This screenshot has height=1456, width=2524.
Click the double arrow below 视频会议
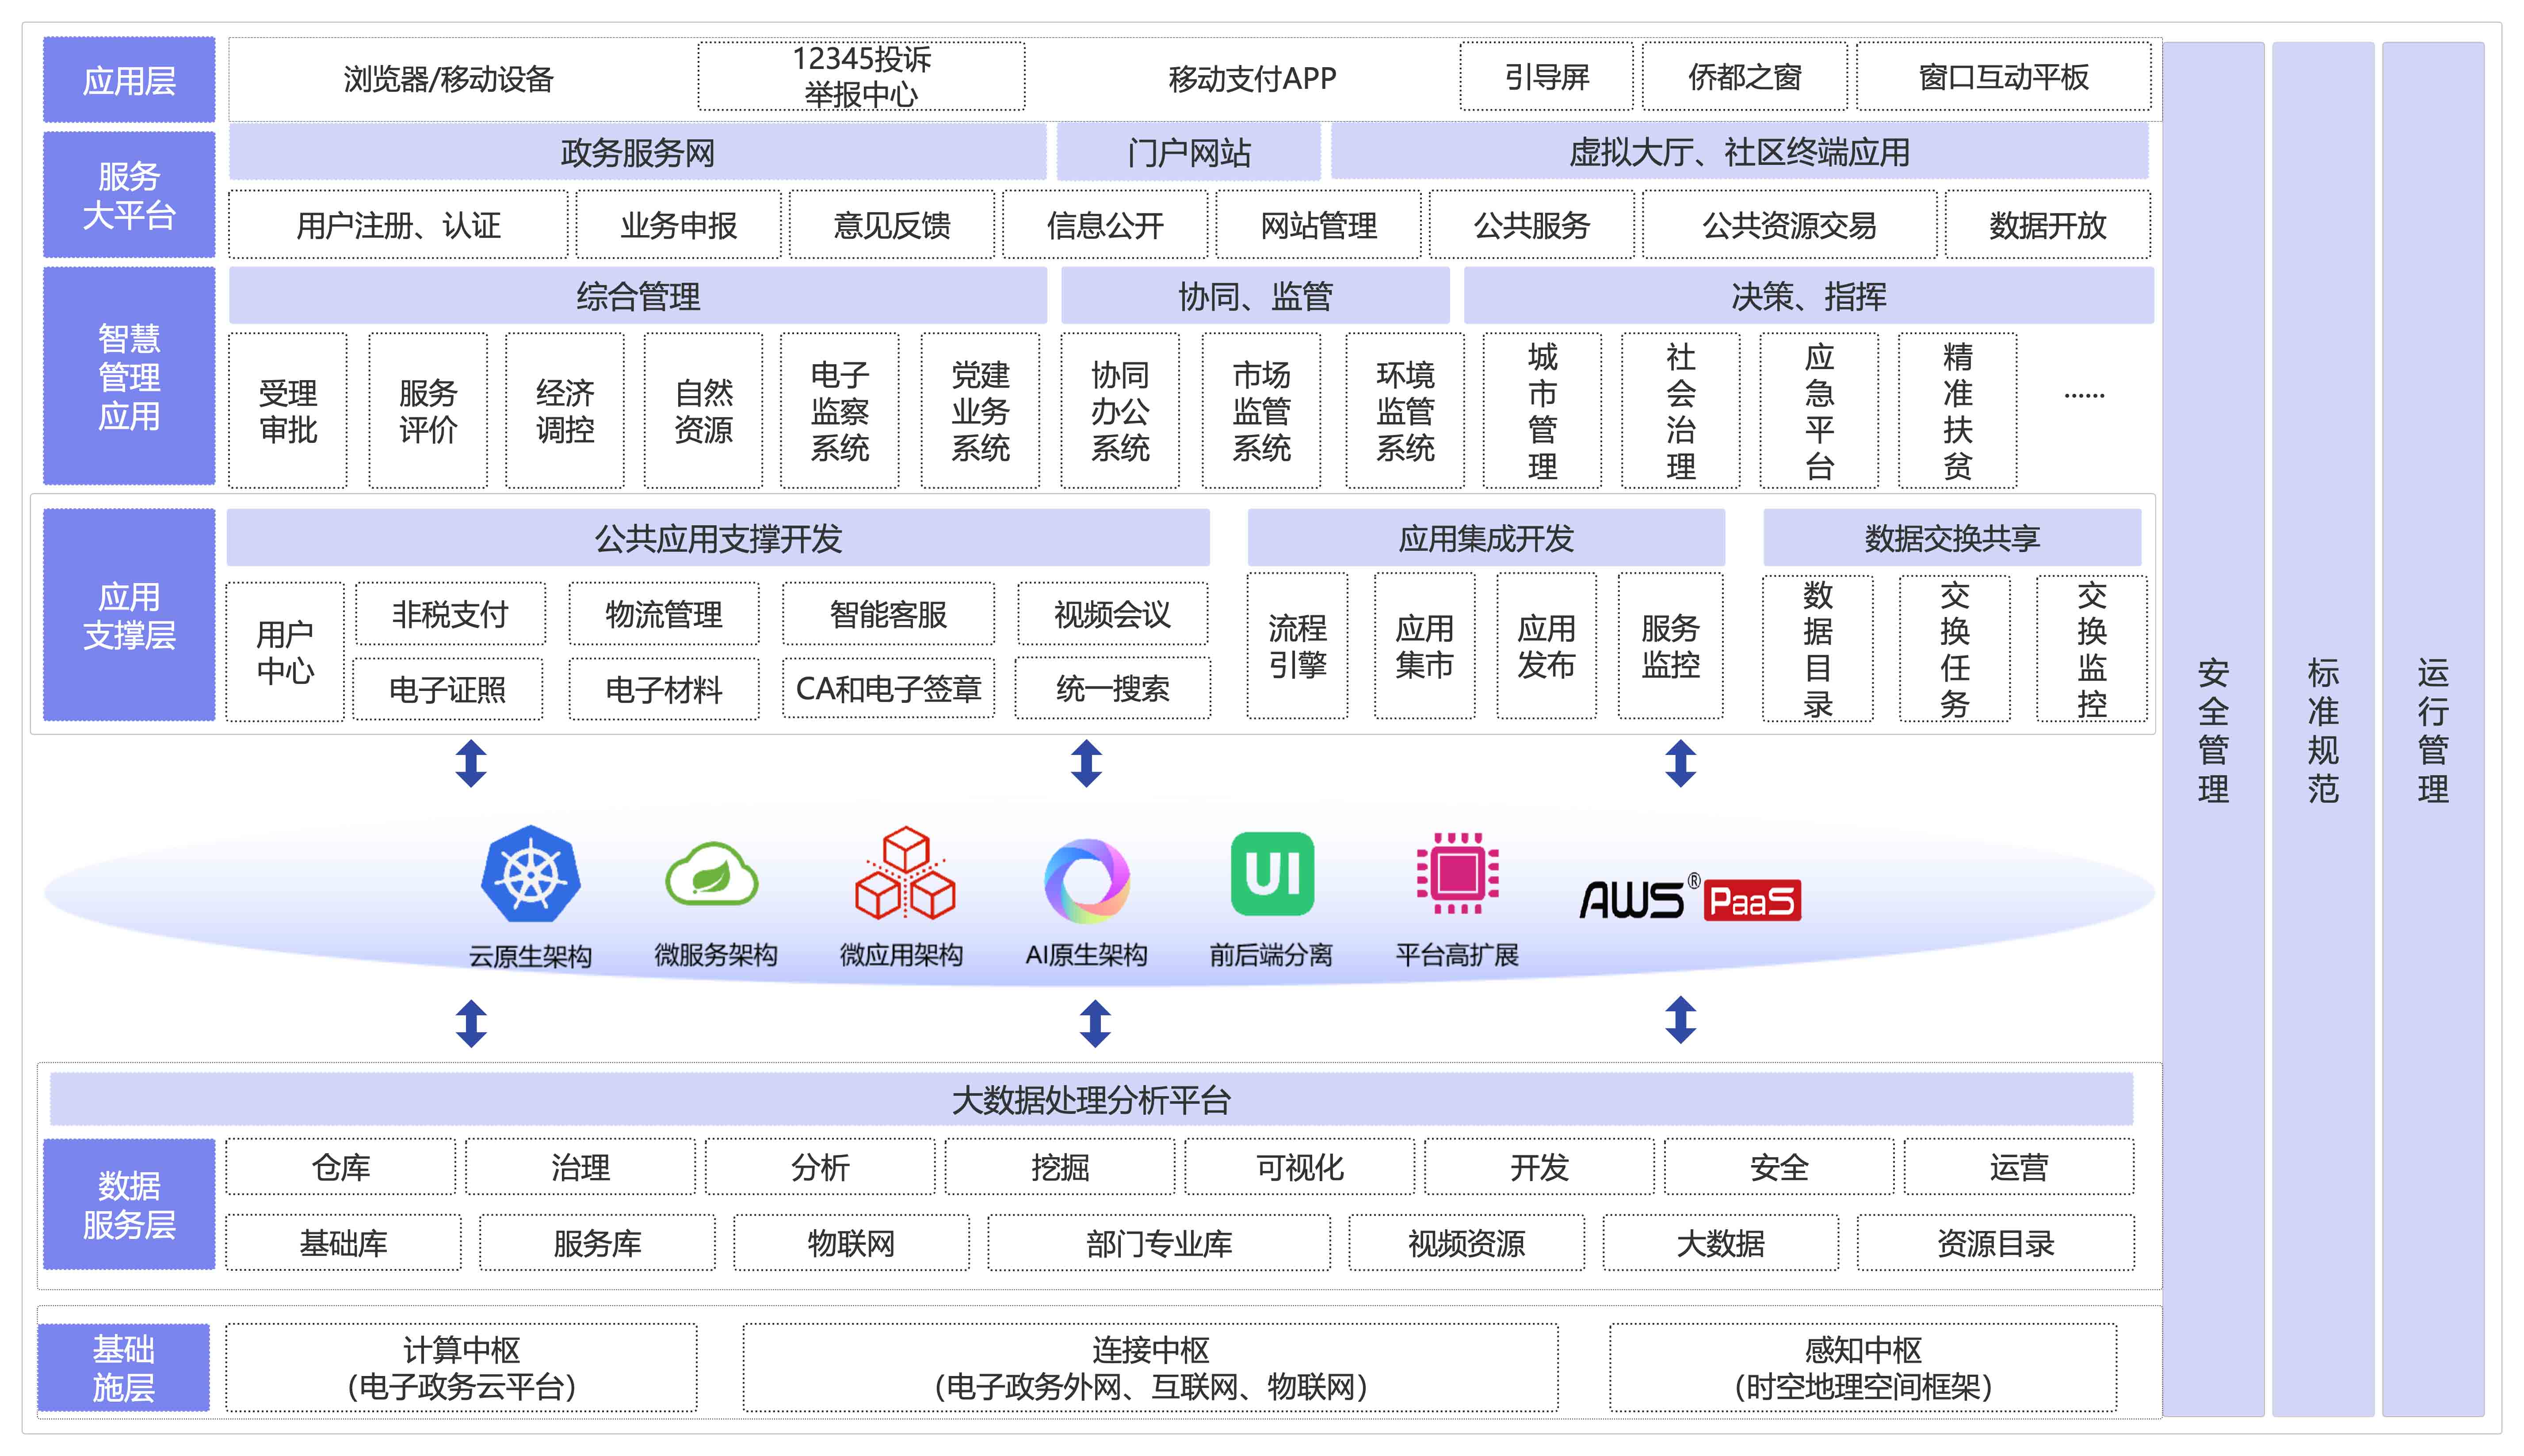click(x=1087, y=763)
